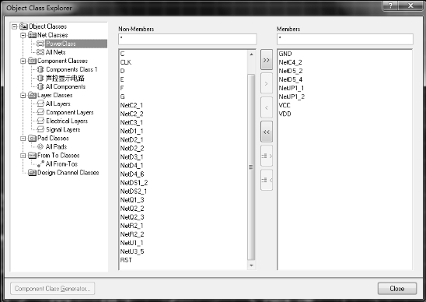Select NetDS1_2 in Non-Members list
The image size is (426, 302).
tap(134, 183)
